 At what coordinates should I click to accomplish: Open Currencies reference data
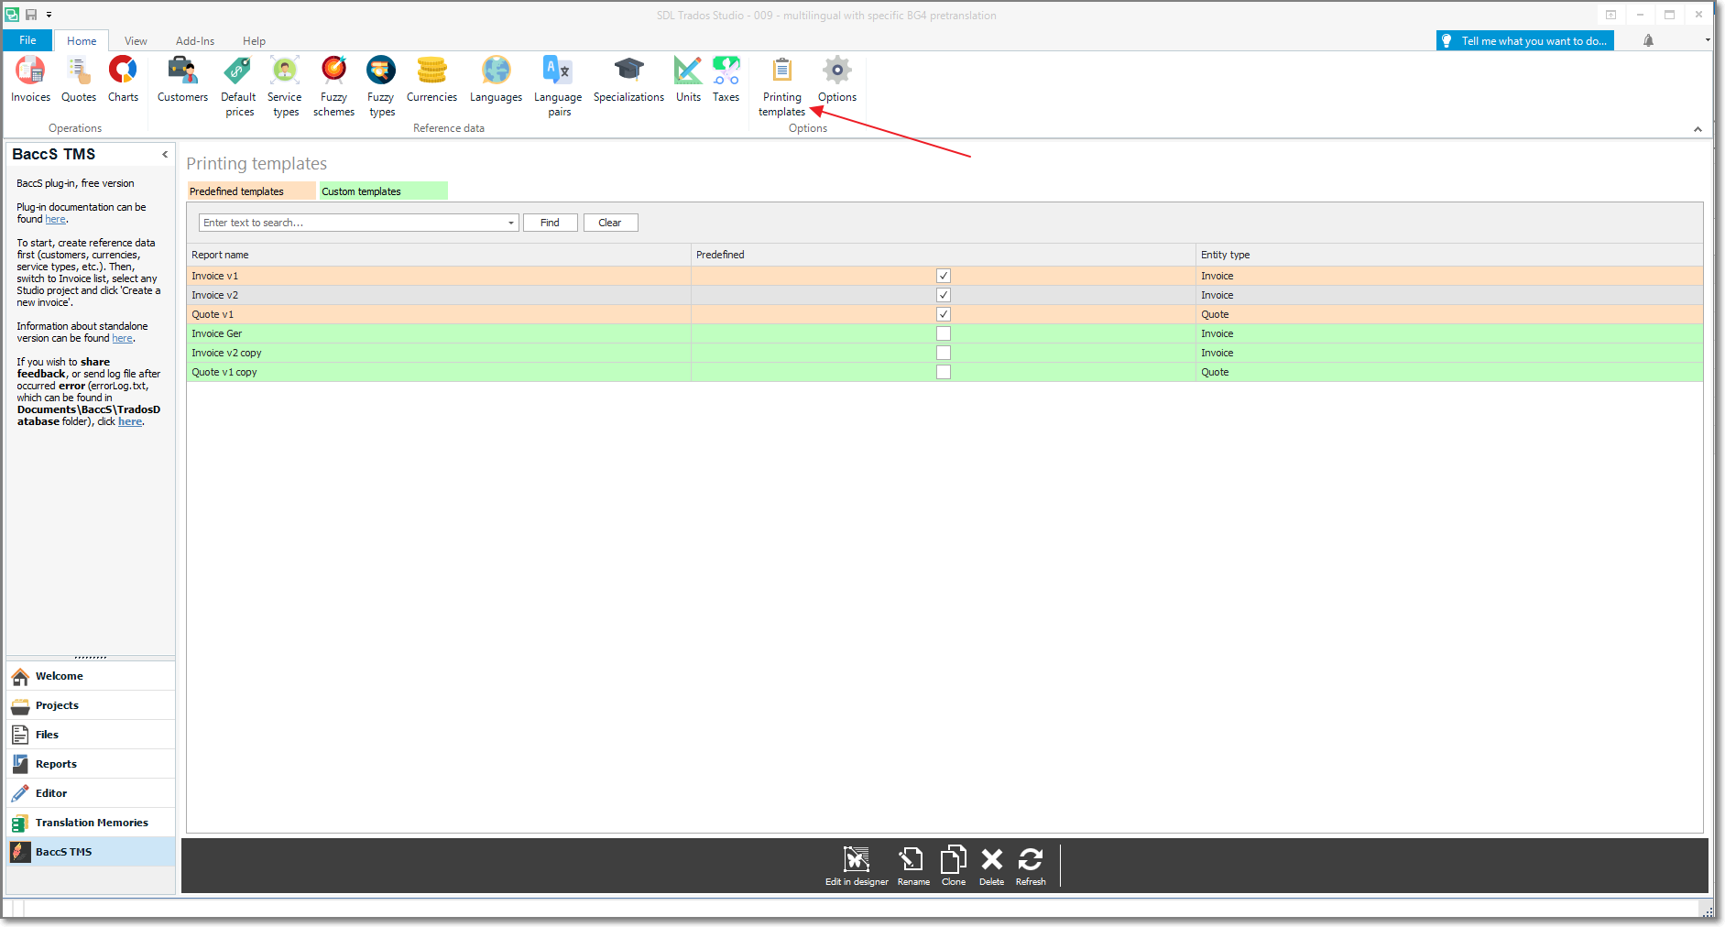pyautogui.click(x=431, y=80)
